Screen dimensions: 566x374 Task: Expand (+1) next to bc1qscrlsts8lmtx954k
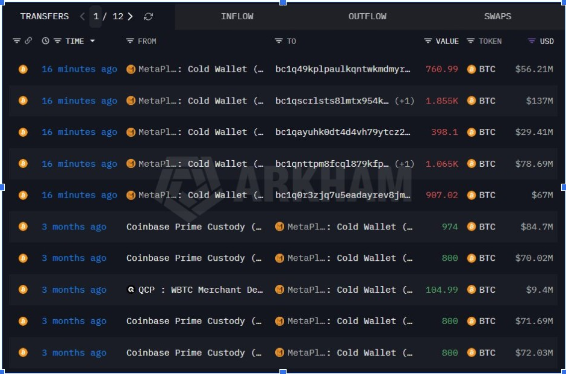point(404,101)
